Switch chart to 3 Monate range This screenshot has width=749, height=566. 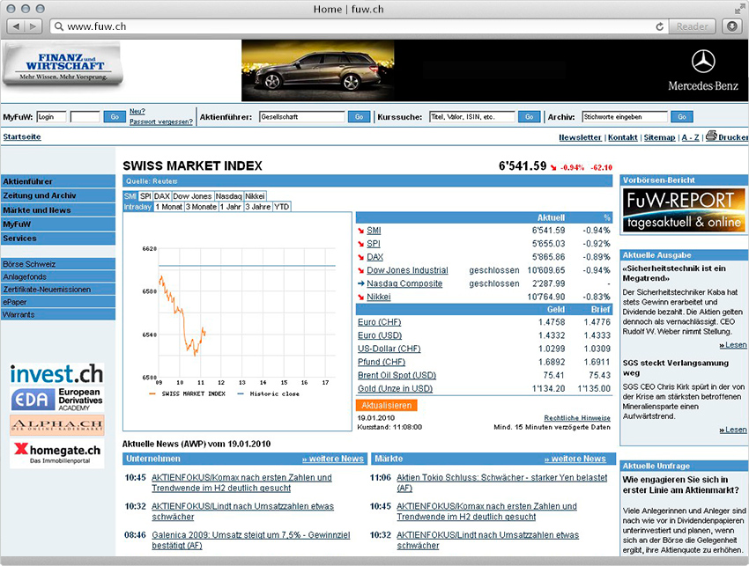tap(201, 207)
